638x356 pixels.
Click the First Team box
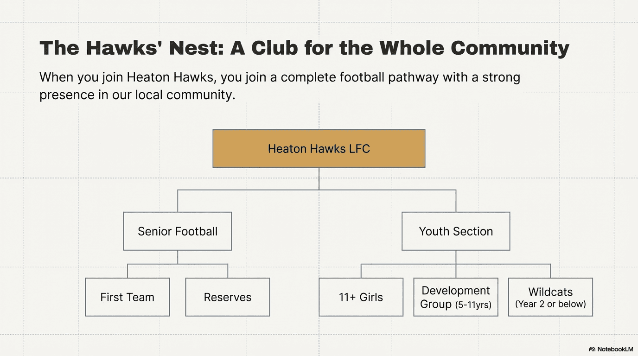[x=128, y=297]
